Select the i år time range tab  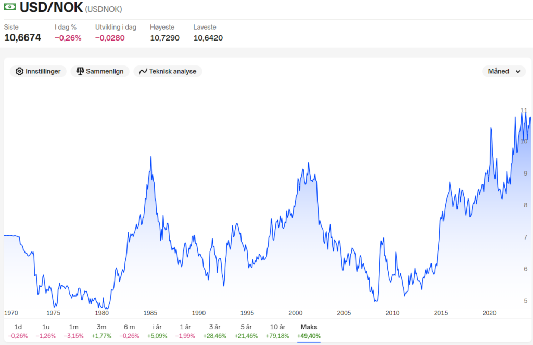pyautogui.click(x=157, y=331)
